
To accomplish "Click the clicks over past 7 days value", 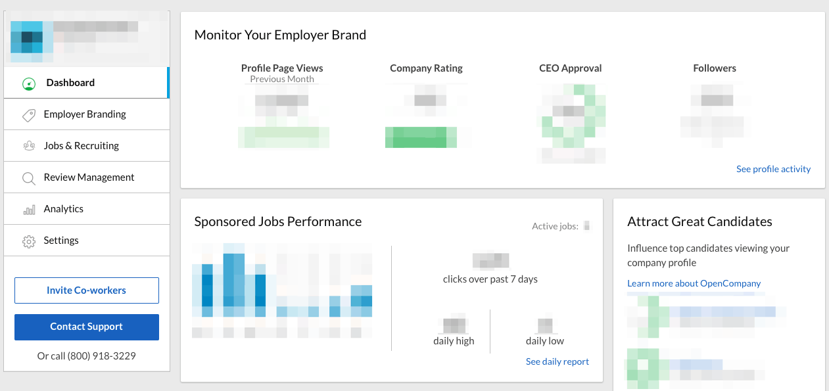I will pyautogui.click(x=490, y=260).
